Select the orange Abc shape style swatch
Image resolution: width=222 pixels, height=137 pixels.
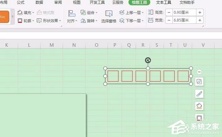pyautogui.click(x=4, y=17)
